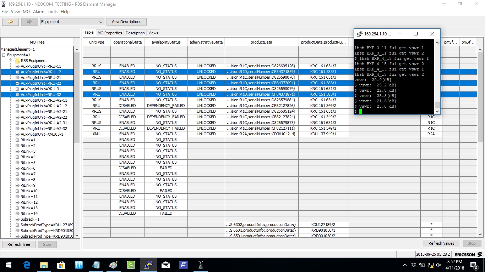Minimize the PuTTY terminal window
Viewport: 485px width, 272px height.
(x=400, y=34)
